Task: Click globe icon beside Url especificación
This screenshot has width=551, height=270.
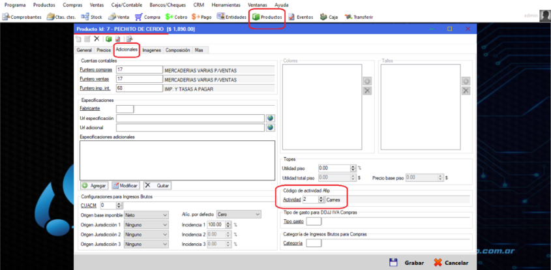Action: [270, 119]
